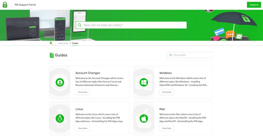Click View Guide under Account Changes

83,92
